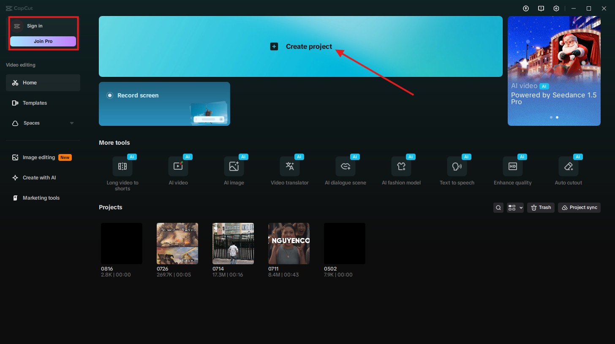The image size is (615, 344).
Task: Open Image editing in sidebar
Action: pos(39,157)
